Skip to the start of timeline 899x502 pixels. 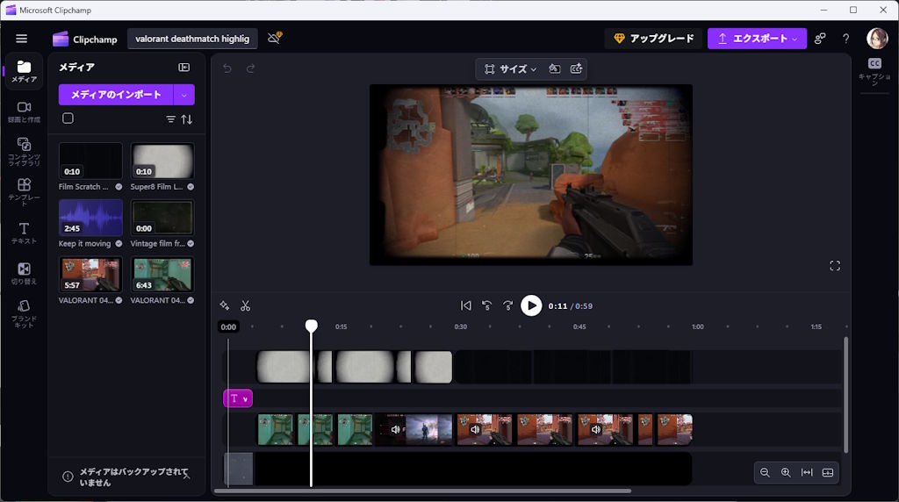click(465, 305)
